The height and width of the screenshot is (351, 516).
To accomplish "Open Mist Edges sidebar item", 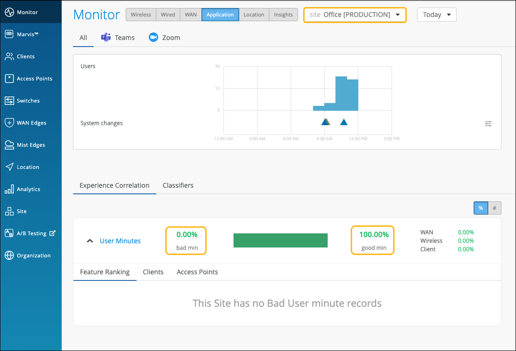I will [x=31, y=145].
